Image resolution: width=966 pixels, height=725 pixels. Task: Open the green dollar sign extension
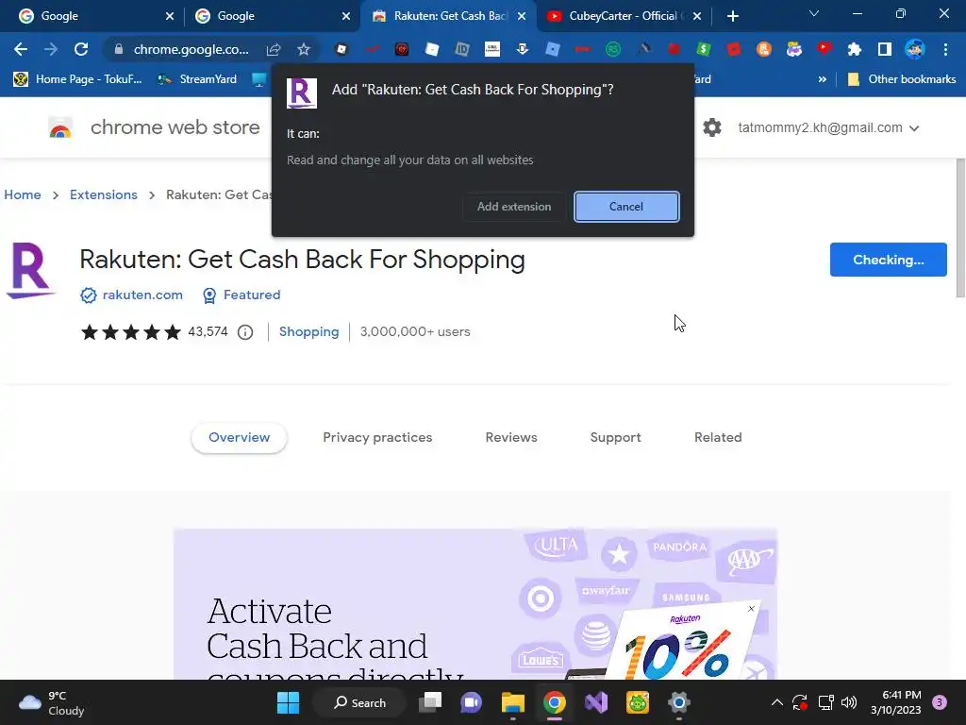704,49
